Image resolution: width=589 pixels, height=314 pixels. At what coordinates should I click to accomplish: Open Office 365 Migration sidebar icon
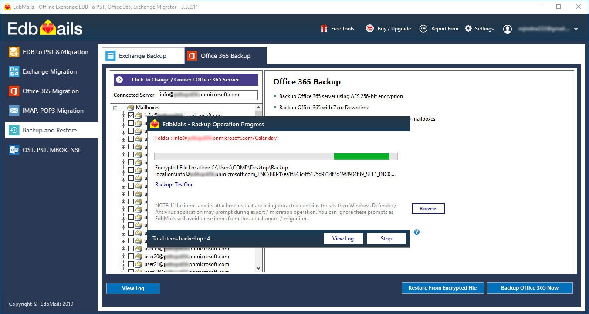click(x=14, y=91)
